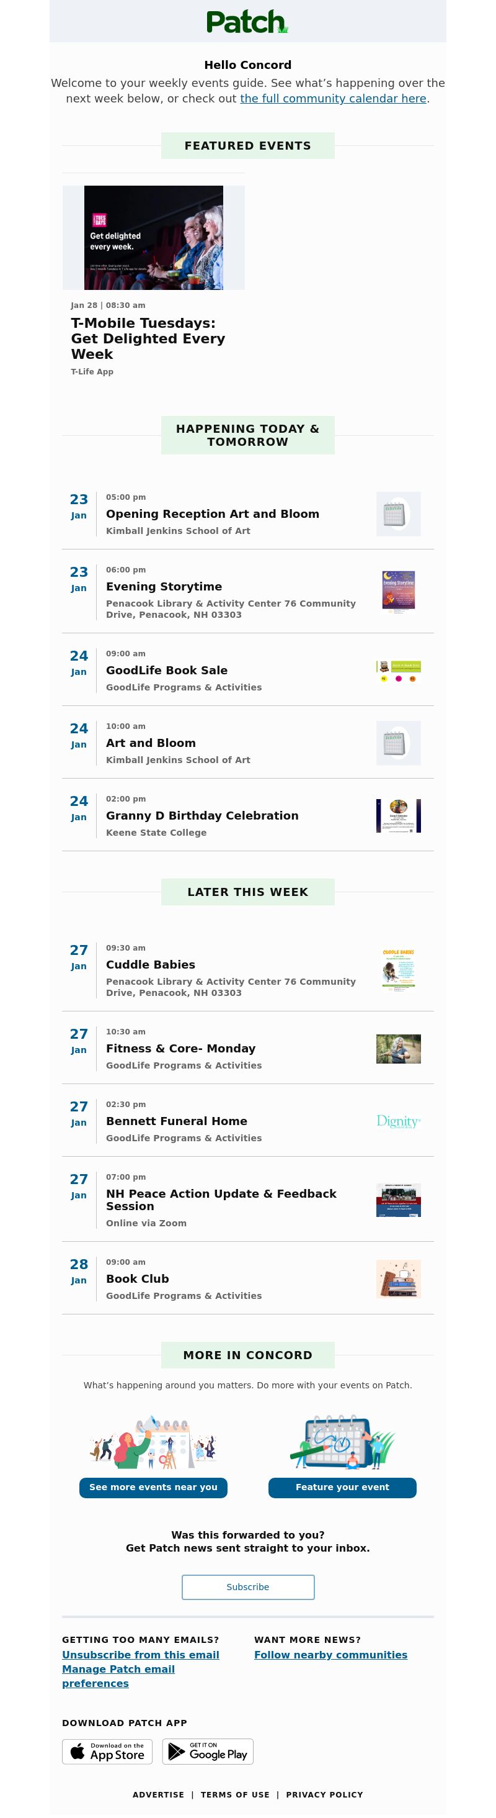The image size is (496, 1818).
Task: Open the Evening Storytime event thumbnail
Action: pos(398,590)
